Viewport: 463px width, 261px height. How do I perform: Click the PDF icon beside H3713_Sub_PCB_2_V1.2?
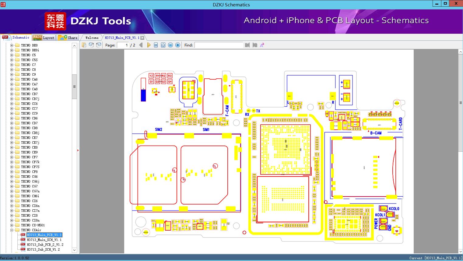pyautogui.click(x=23, y=245)
